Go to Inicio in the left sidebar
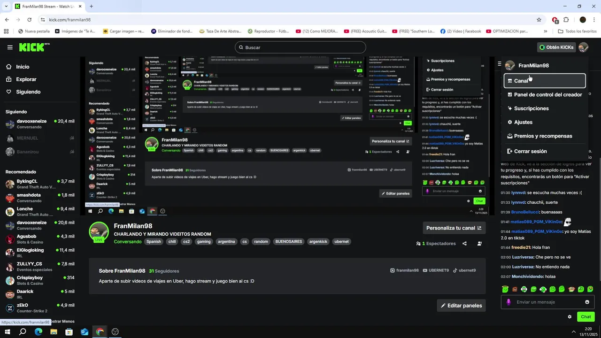The height and width of the screenshot is (338, 601). click(x=17, y=67)
